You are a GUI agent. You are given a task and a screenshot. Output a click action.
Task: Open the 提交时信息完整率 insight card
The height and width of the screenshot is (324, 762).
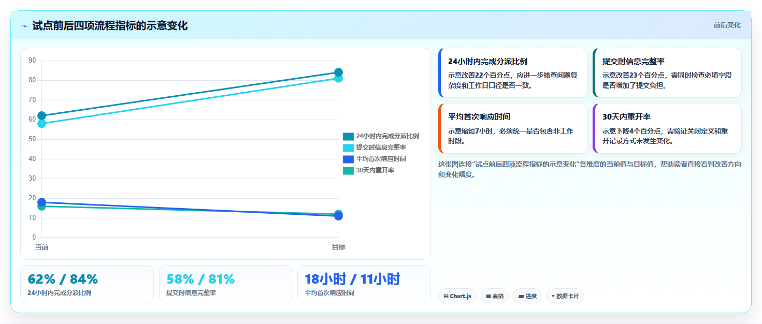pyautogui.click(x=667, y=73)
